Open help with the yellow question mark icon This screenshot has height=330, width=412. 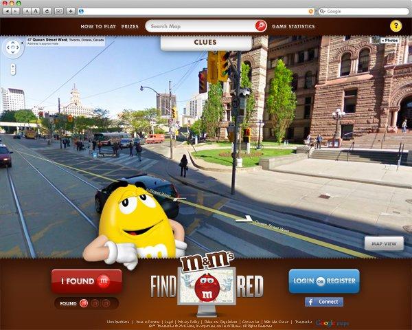396,26
